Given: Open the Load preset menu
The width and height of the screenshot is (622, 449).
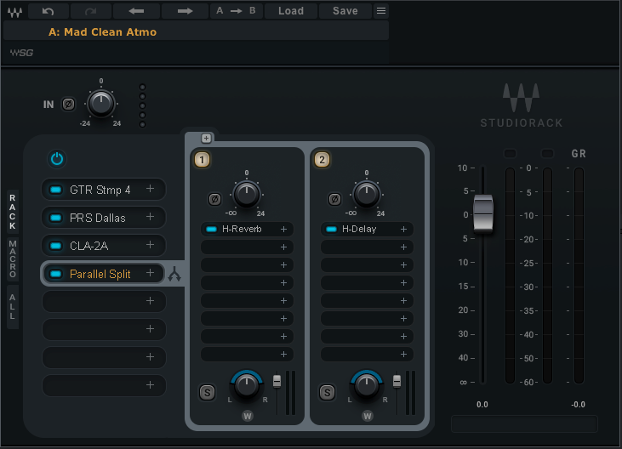Looking at the screenshot, I should 291,11.
